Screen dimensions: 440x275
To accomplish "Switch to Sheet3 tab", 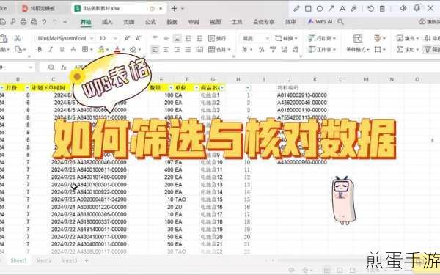I will tap(70, 260).
